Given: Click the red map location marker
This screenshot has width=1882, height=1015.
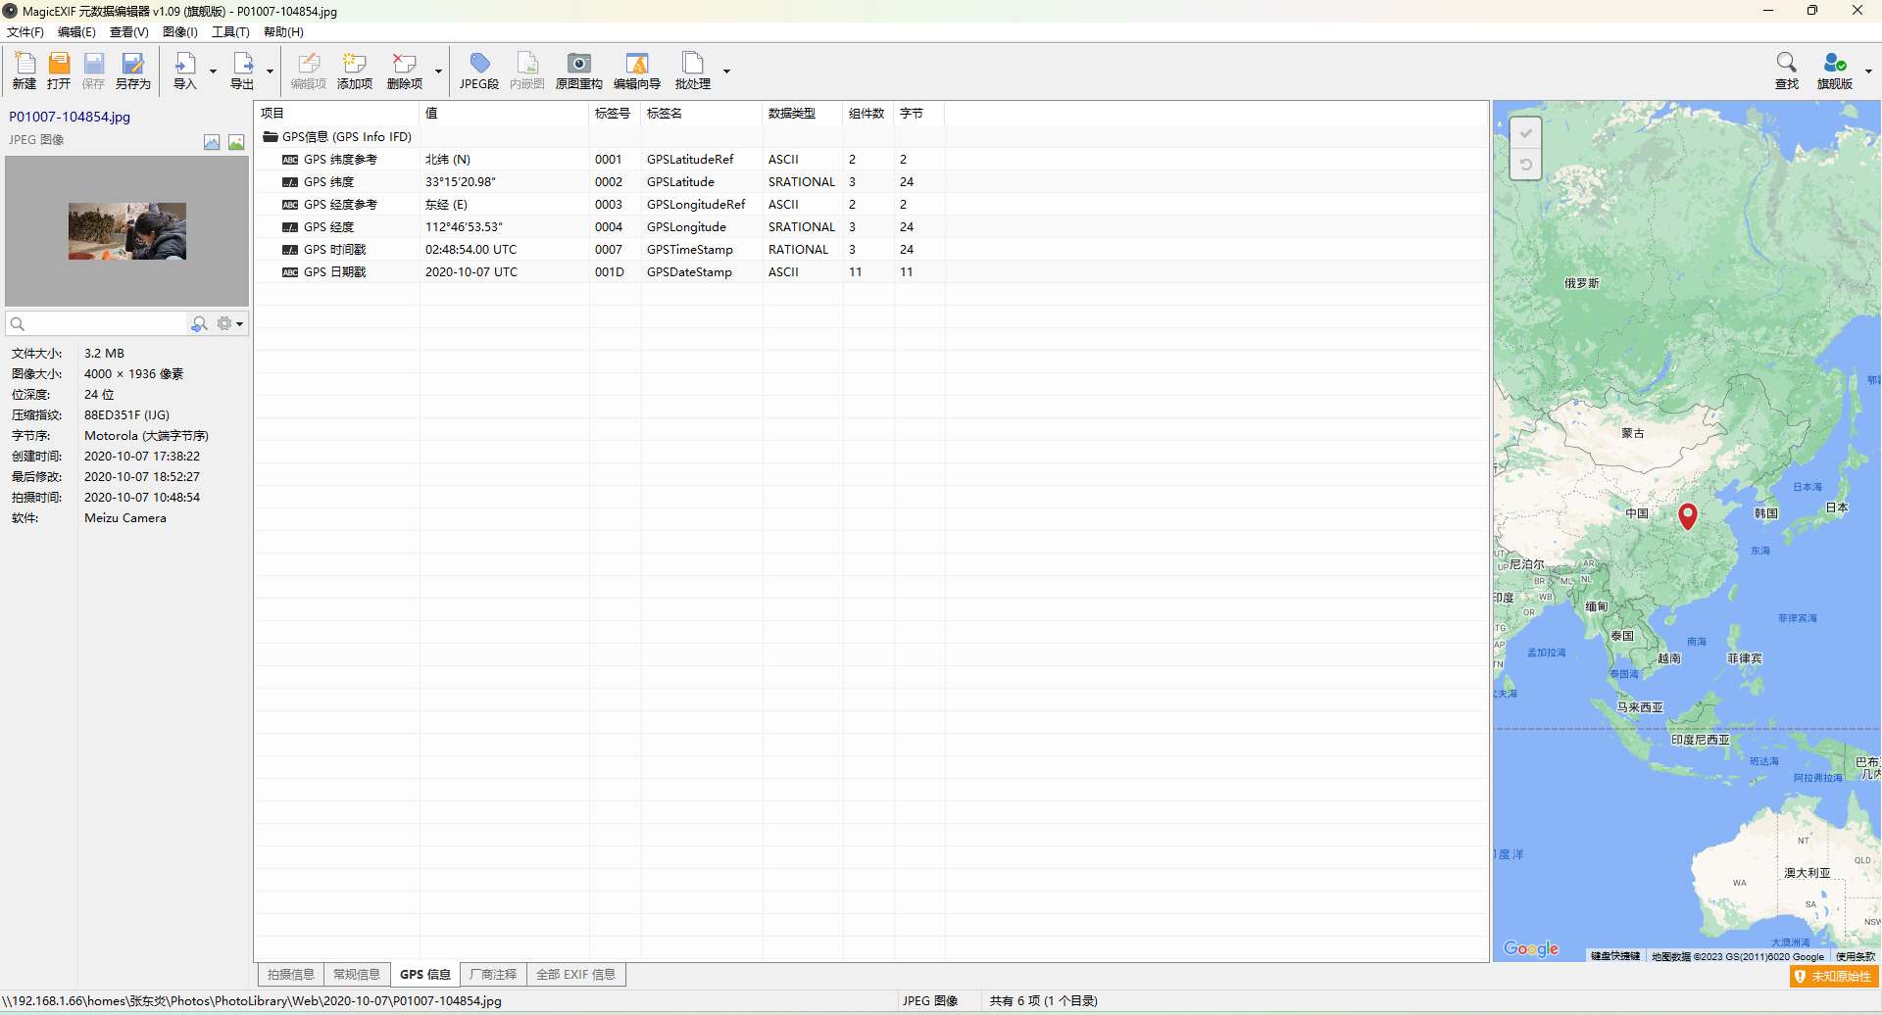Looking at the screenshot, I should click(x=1688, y=516).
